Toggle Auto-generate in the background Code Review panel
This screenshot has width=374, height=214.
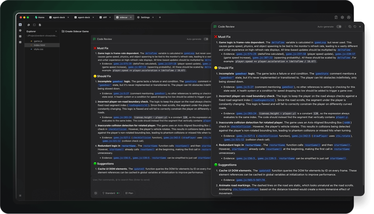(x=206, y=39)
